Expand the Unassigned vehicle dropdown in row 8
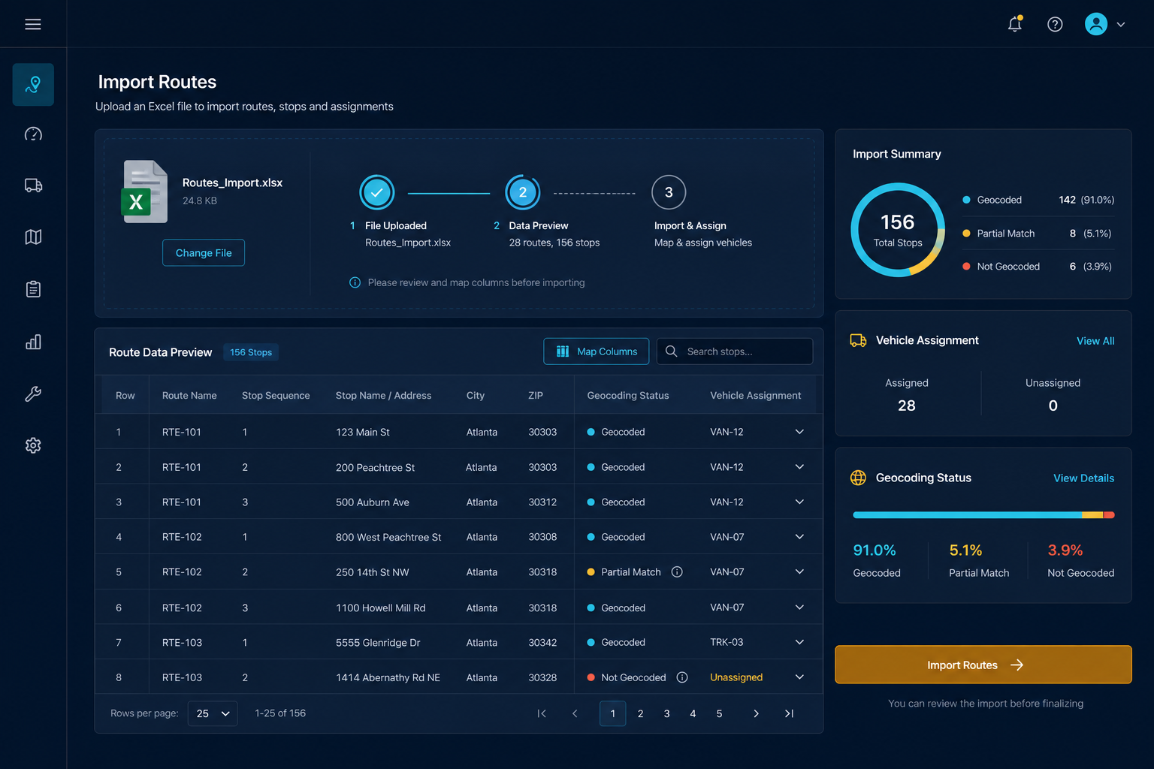 pyautogui.click(x=799, y=677)
